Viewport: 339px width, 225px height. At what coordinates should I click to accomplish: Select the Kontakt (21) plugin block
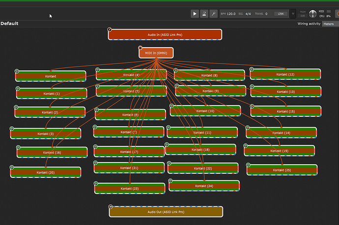click(129, 168)
